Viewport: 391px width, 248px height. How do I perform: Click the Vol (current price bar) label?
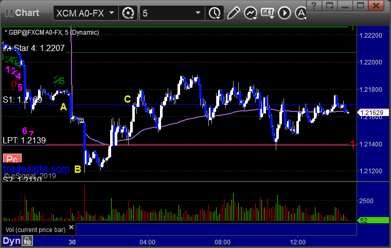(x=35, y=230)
